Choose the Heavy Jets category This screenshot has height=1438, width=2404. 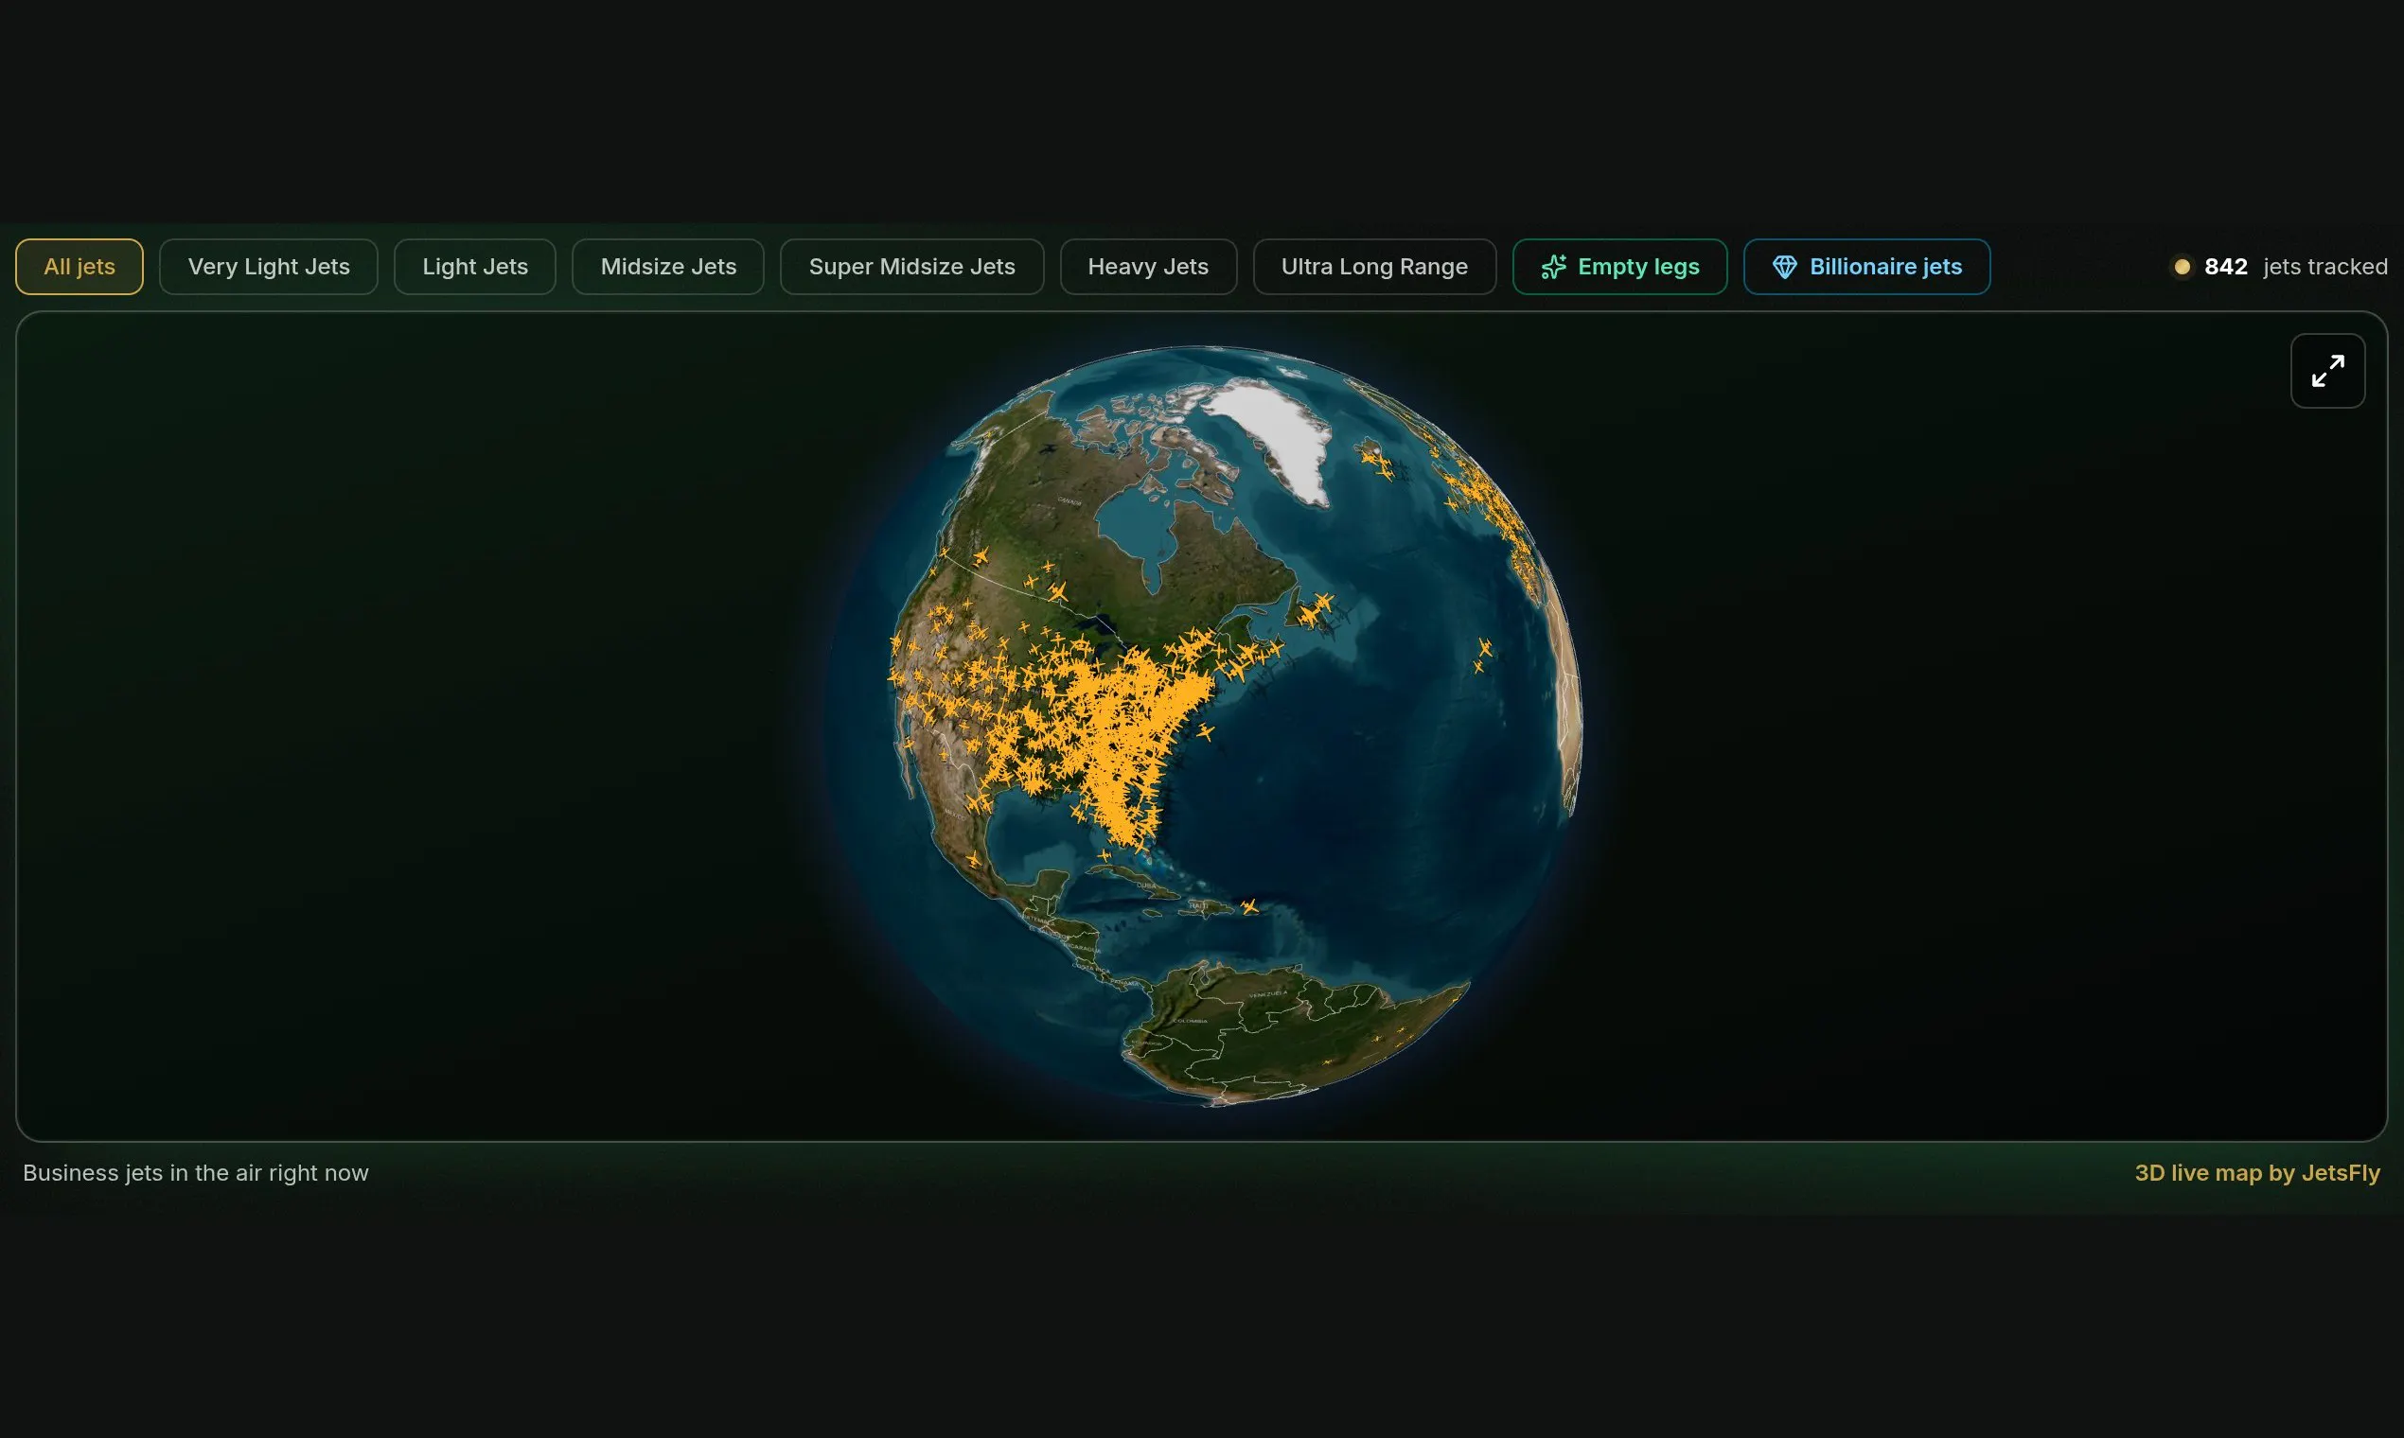(1148, 267)
